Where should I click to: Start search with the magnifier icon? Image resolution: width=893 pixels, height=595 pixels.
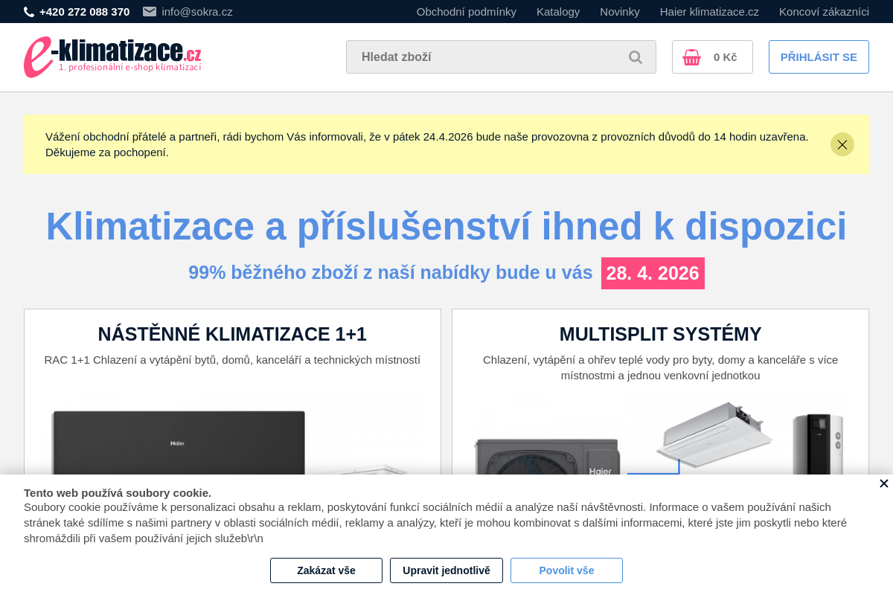pyautogui.click(x=635, y=57)
